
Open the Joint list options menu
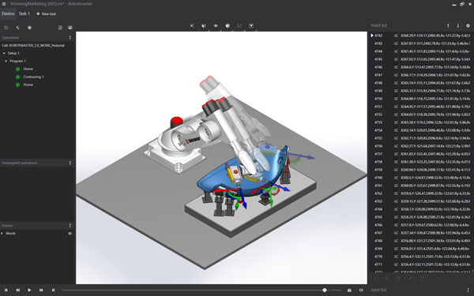(468, 290)
